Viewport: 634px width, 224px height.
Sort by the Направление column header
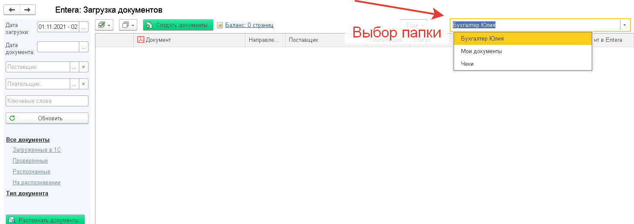click(x=265, y=40)
